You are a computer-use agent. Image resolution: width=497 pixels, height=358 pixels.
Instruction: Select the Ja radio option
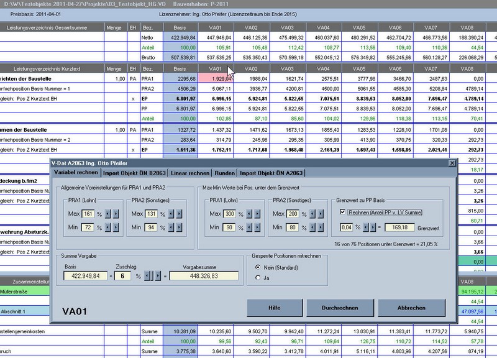coord(258,277)
